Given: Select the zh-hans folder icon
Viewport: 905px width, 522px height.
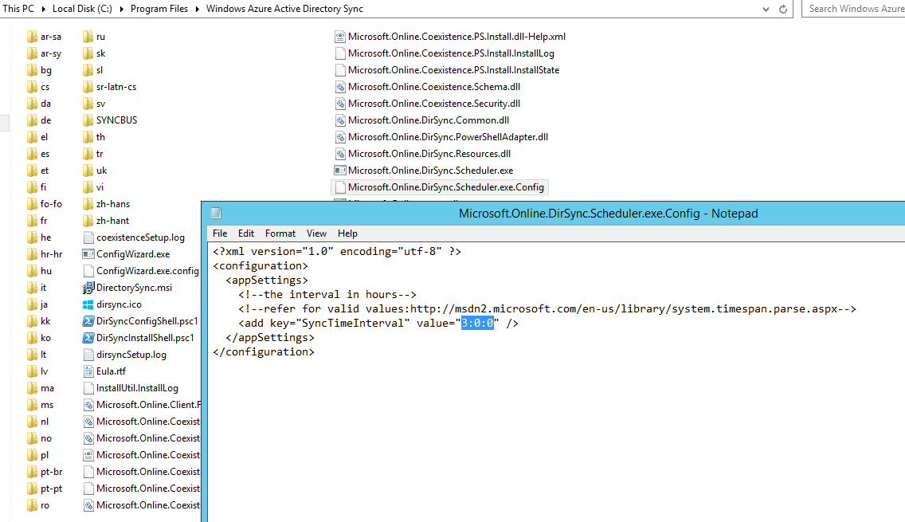Looking at the screenshot, I should (x=89, y=204).
